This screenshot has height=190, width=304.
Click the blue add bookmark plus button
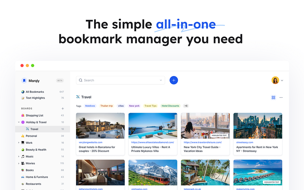point(174,80)
